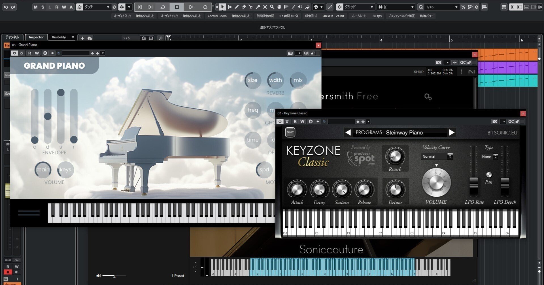Expand the LFO Type None dropdown

coord(490,157)
